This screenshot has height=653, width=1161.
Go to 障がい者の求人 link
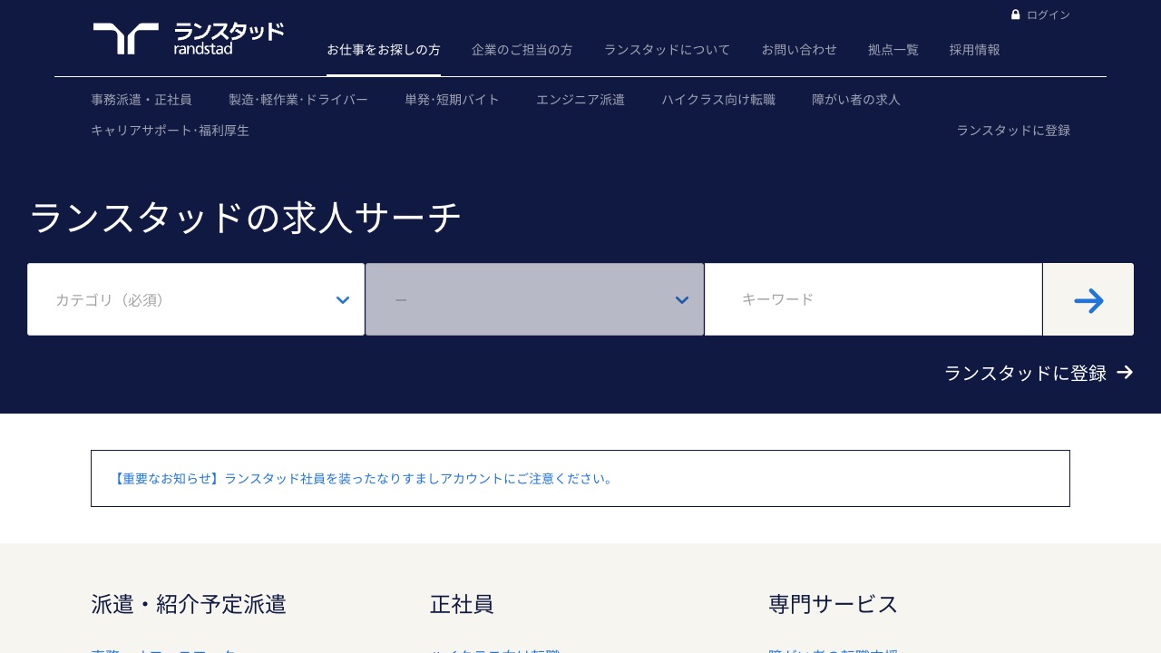coord(856,100)
